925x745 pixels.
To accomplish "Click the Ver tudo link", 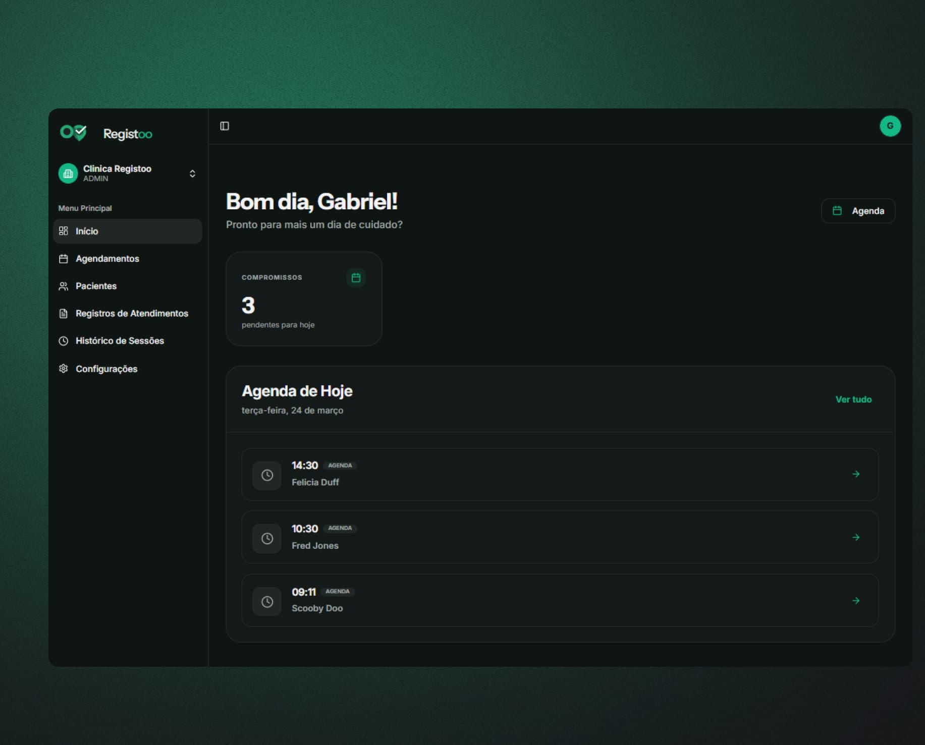I will (x=853, y=399).
